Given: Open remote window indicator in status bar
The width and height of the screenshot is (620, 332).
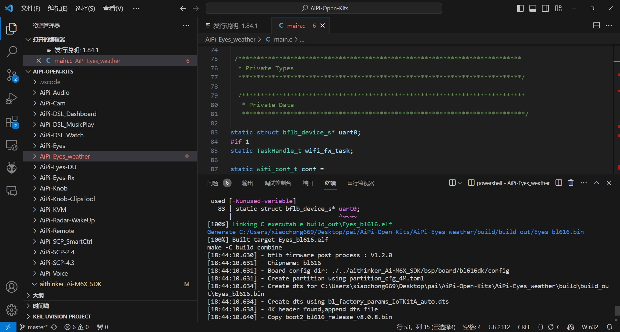Looking at the screenshot, I should coord(8,327).
